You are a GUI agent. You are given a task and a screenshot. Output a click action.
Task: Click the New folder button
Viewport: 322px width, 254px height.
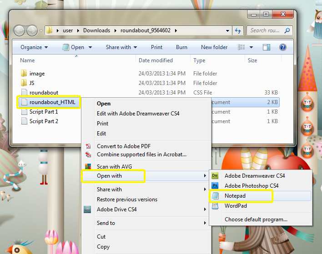pos(214,47)
